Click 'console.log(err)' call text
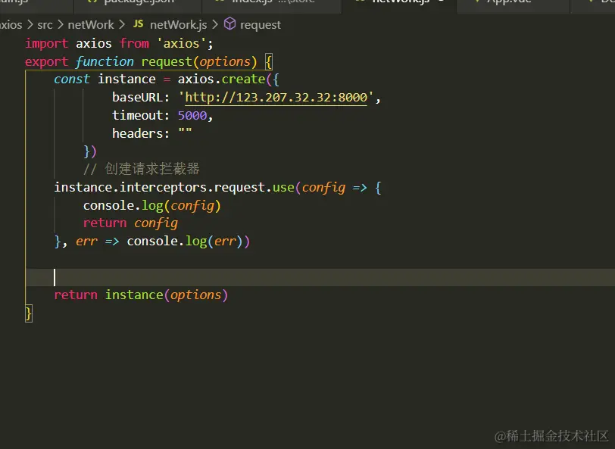This screenshot has width=615, height=449. point(184,242)
